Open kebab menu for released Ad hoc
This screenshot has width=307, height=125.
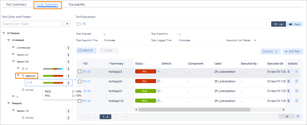pos(68,118)
